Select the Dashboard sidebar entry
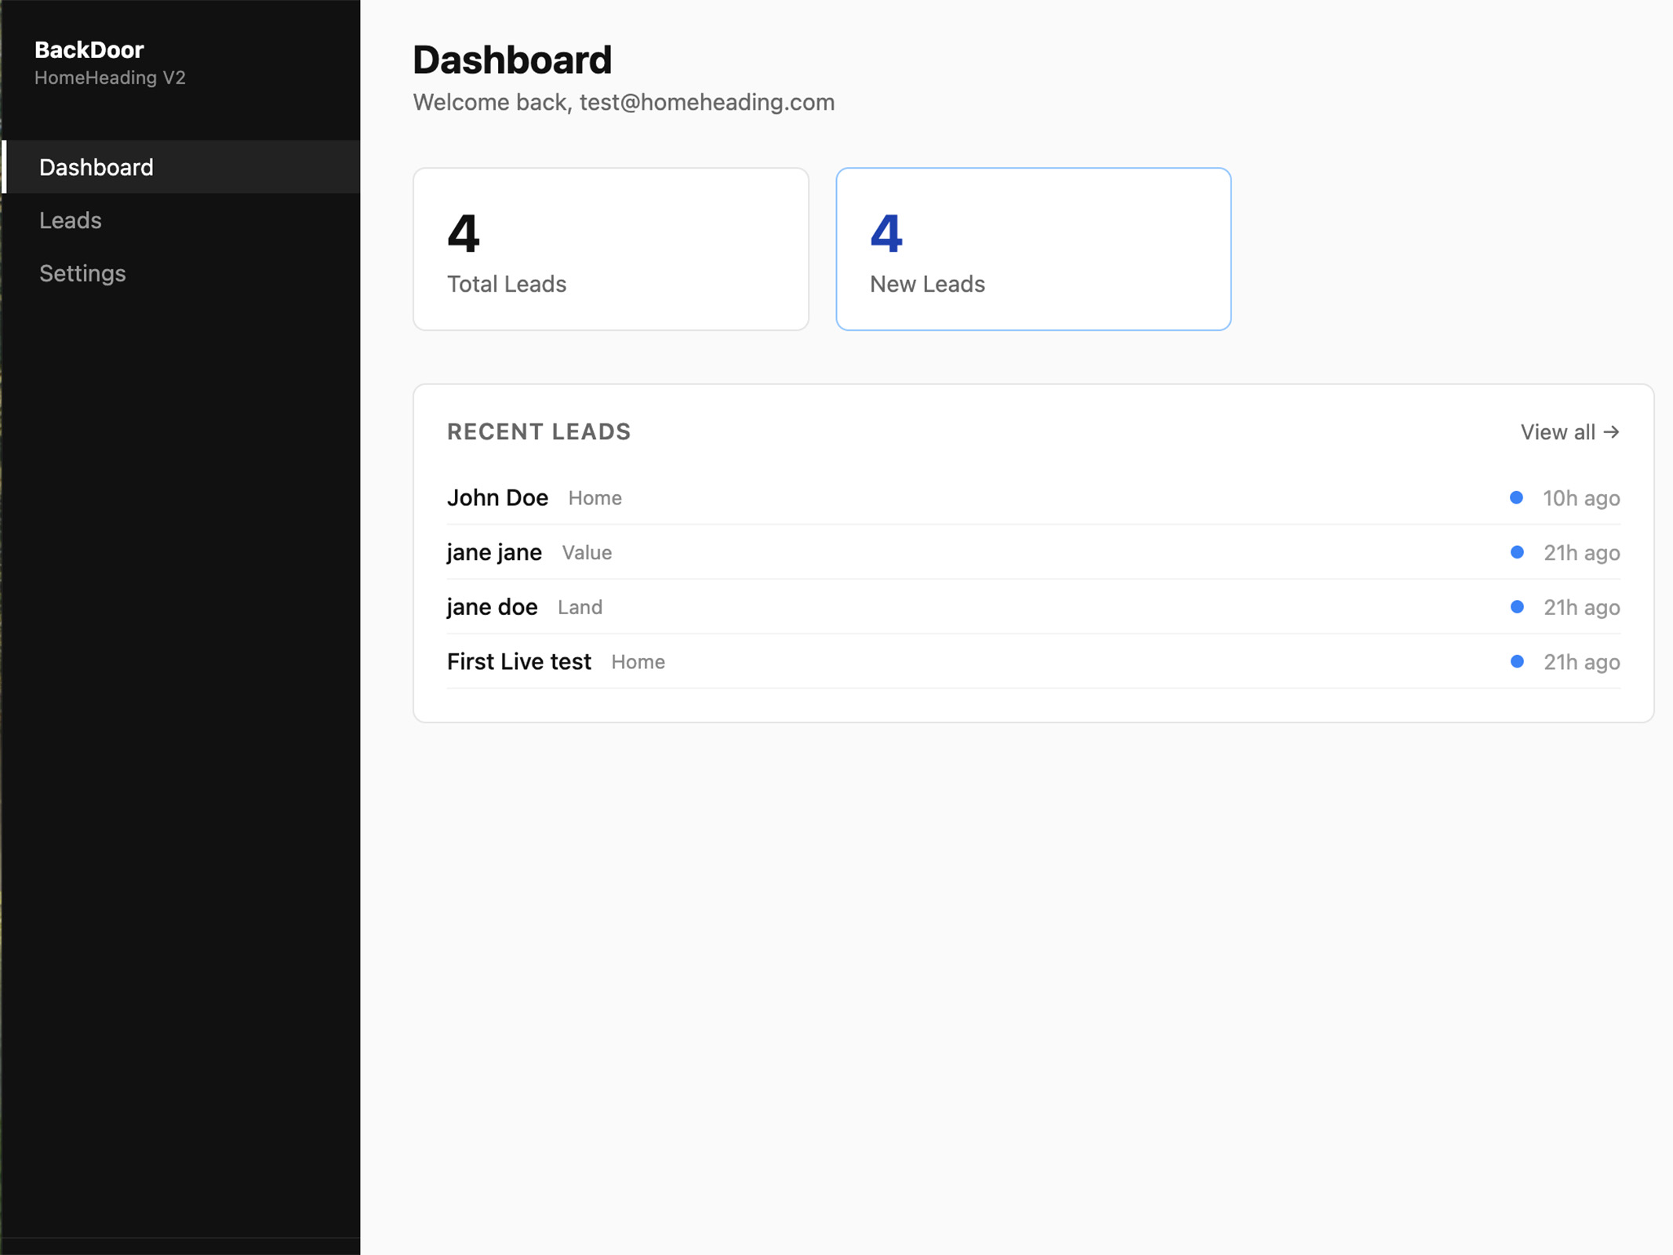The image size is (1673, 1255). tap(96, 167)
